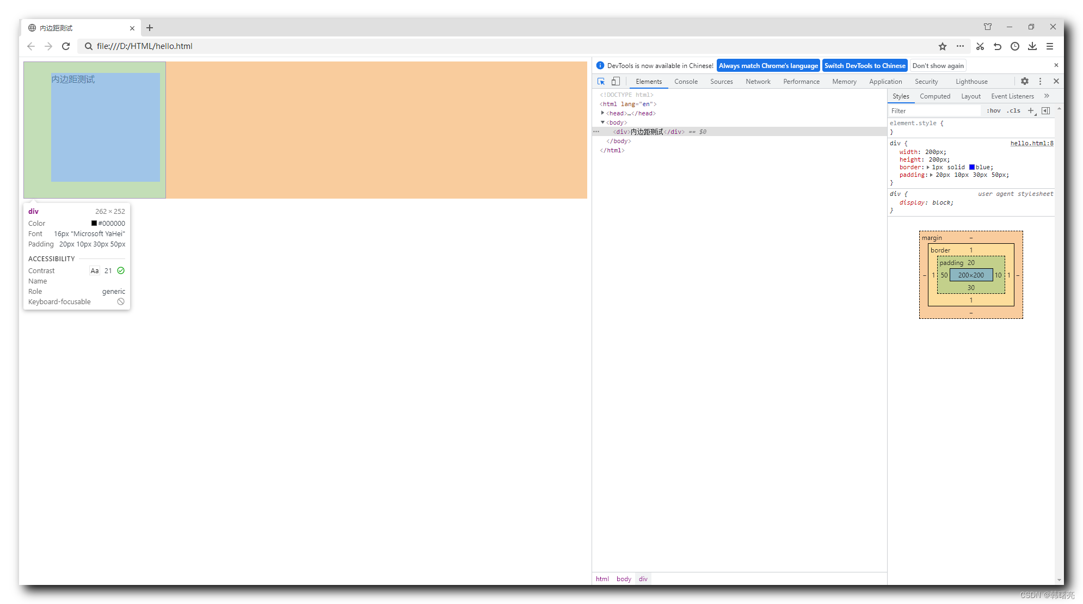
Task: Click the close DevTools panel icon
Action: (x=1056, y=81)
